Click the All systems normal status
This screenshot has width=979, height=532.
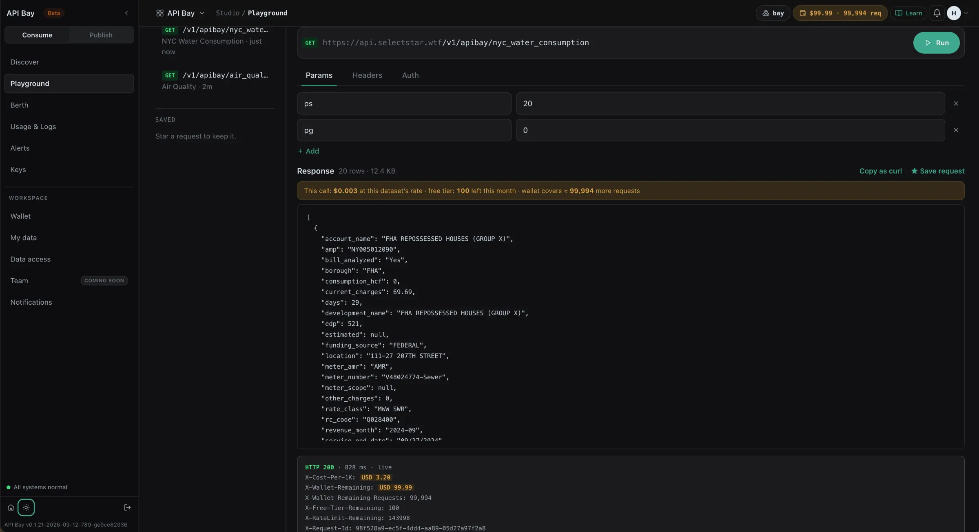pos(37,487)
